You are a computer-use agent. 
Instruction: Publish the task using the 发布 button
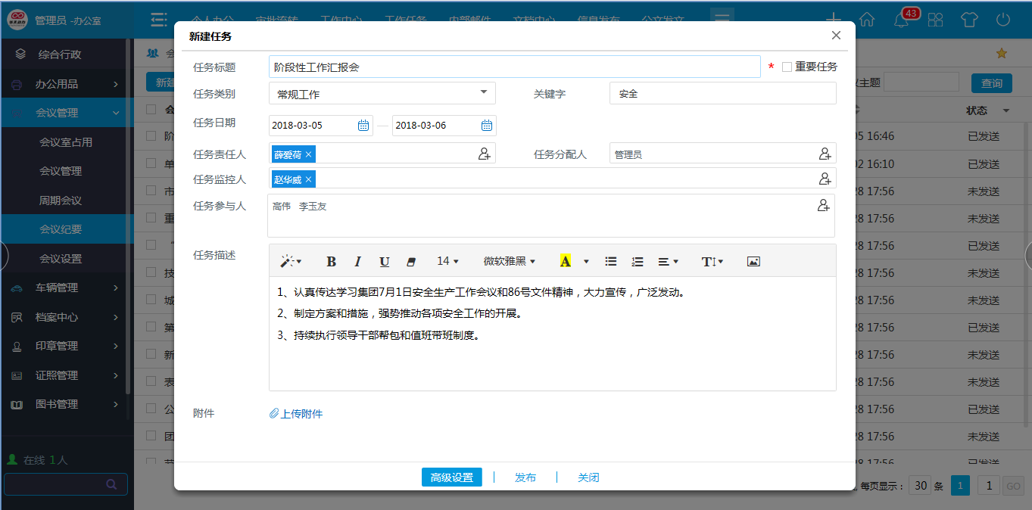point(526,477)
